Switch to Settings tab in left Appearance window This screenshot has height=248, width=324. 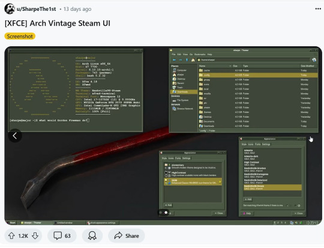pyautogui.click(x=186, y=159)
